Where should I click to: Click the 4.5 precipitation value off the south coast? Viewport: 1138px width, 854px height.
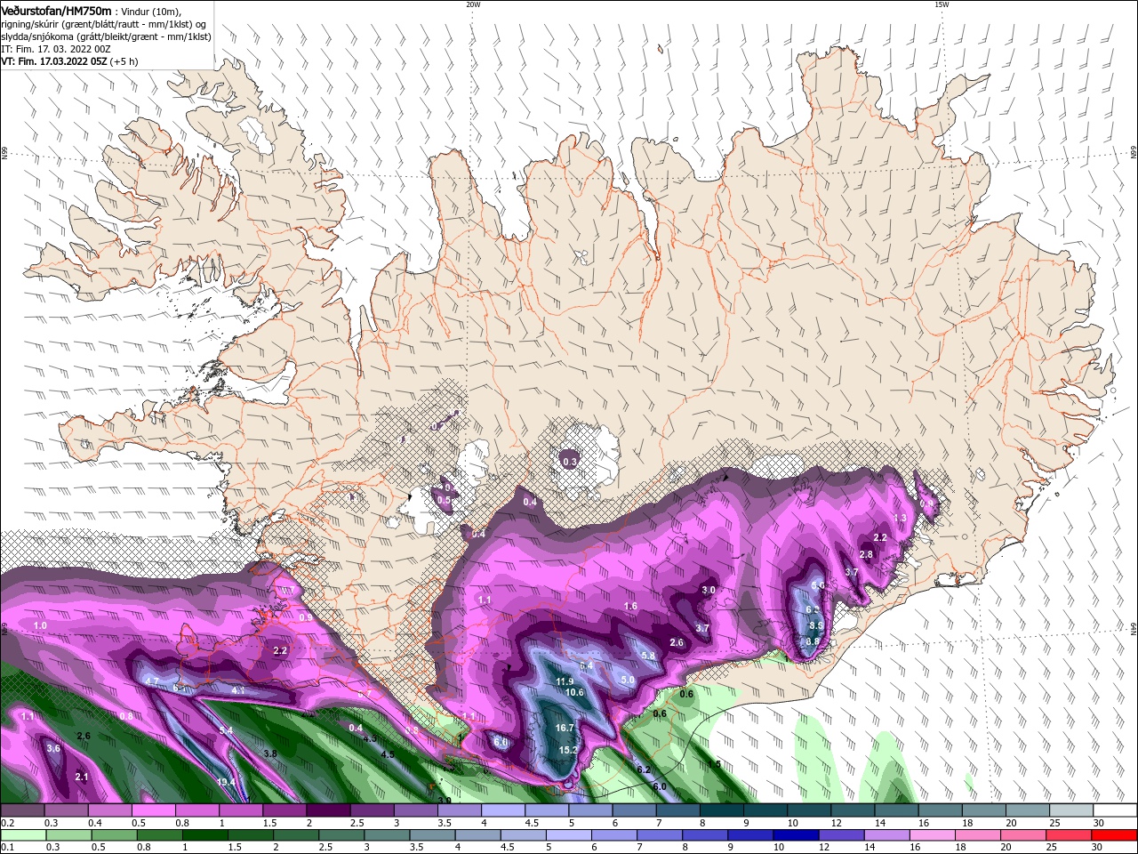click(388, 754)
